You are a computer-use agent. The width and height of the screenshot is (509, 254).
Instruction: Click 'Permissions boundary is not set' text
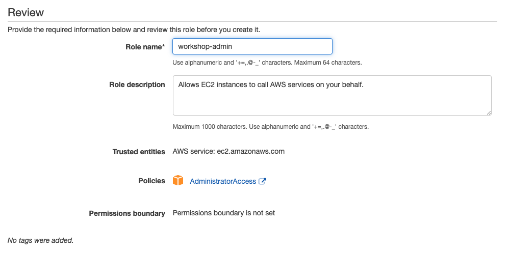pyautogui.click(x=224, y=213)
